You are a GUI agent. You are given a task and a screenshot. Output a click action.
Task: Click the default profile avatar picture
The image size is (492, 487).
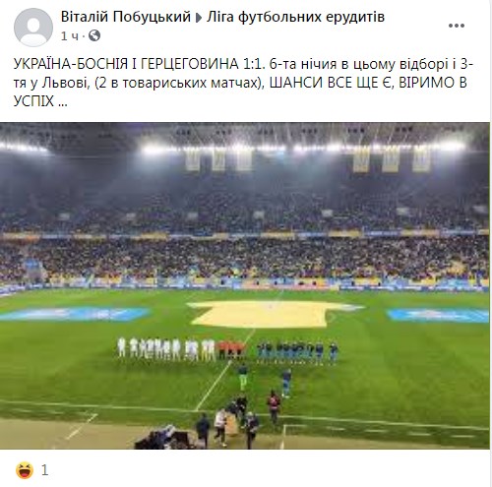[33, 28]
